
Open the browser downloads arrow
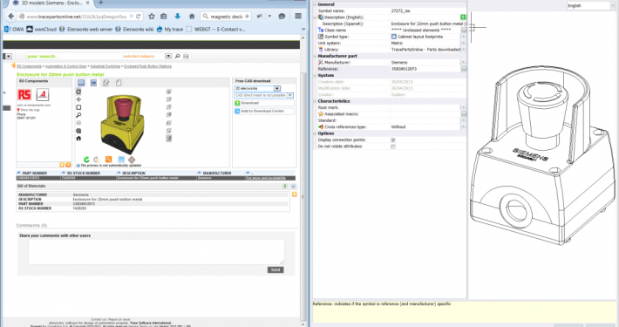click(x=178, y=17)
